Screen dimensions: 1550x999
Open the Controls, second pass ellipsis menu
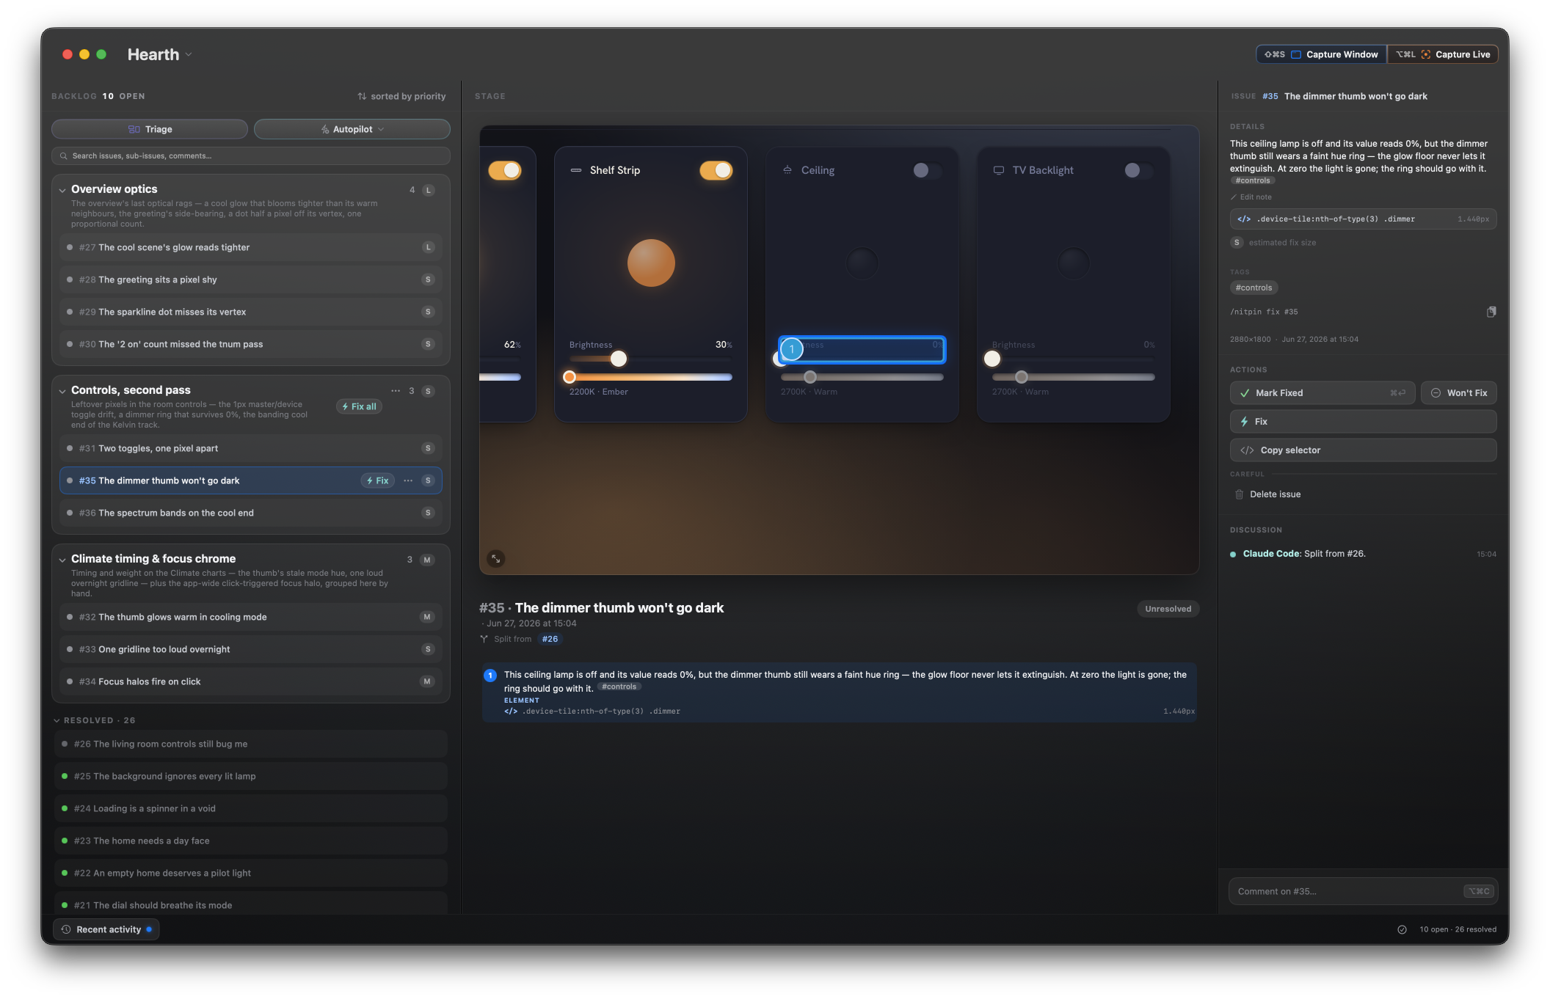pos(396,391)
